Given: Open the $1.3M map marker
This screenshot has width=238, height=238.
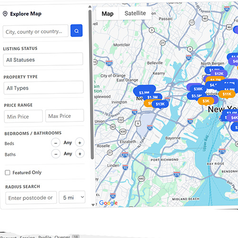Looking at the screenshot, I should pos(152,97).
